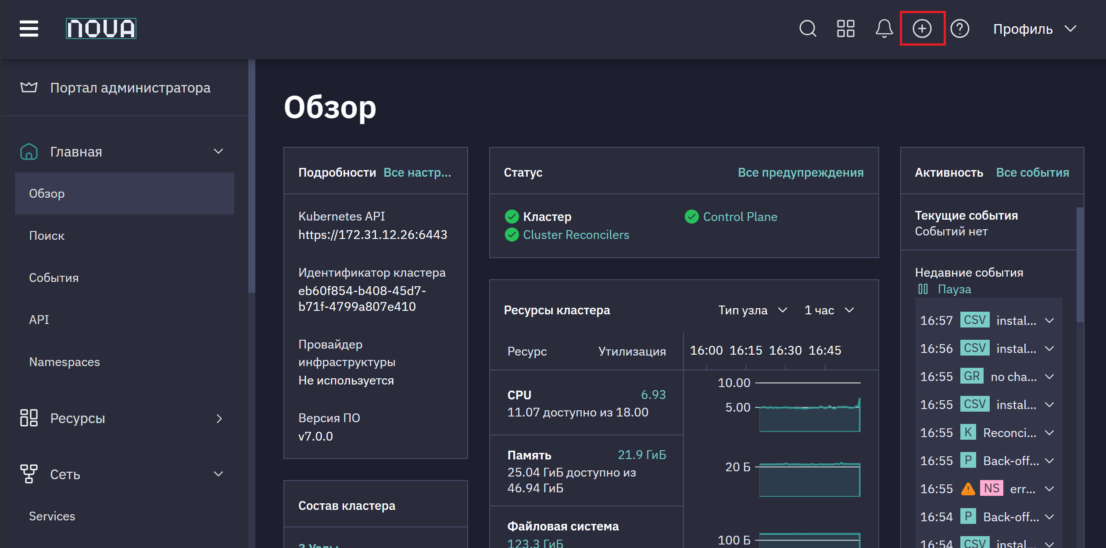Expand the 16:55 Reconci... event
1106x548 pixels.
1049,433
